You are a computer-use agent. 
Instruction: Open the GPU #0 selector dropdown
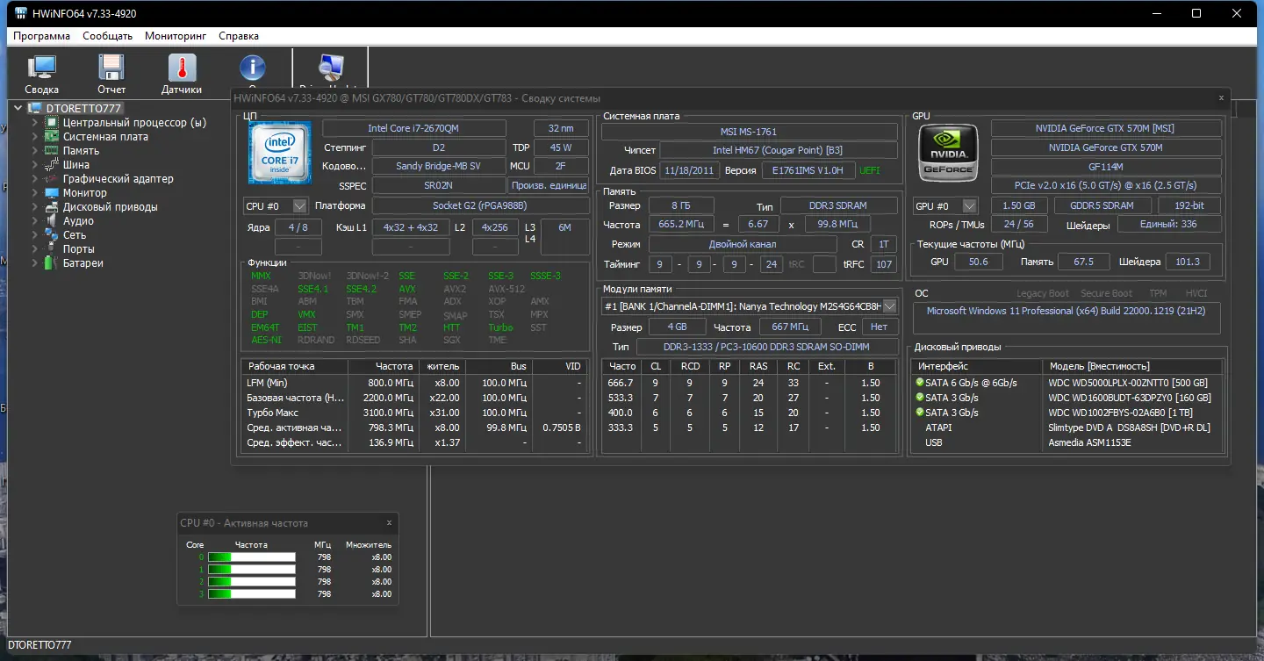[x=970, y=206]
